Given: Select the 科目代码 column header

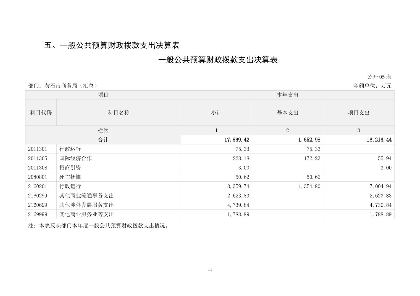Looking at the screenshot, I should click(x=41, y=112).
